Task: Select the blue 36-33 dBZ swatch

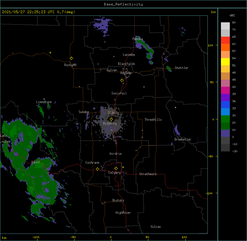Action: click(x=225, y=104)
